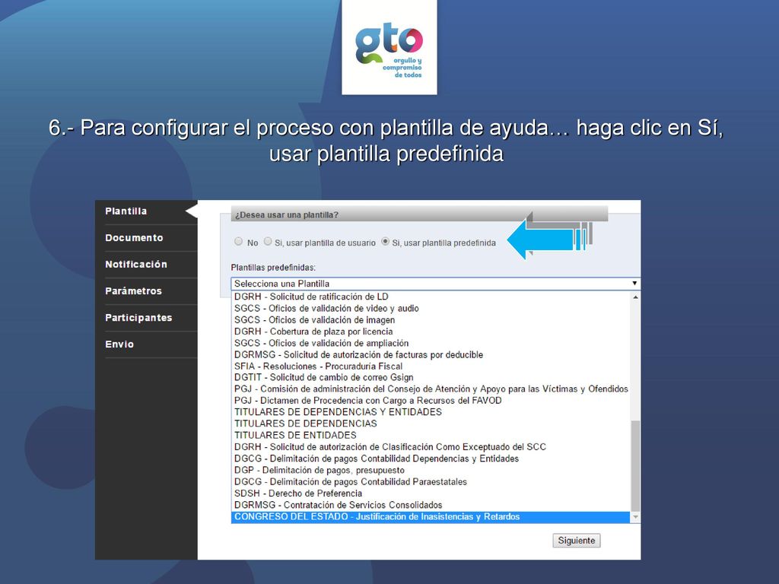The width and height of the screenshot is (779, 584).
Task: Choose 'SGCS - Oficios de validación de video y audio'
Action: 431,309
